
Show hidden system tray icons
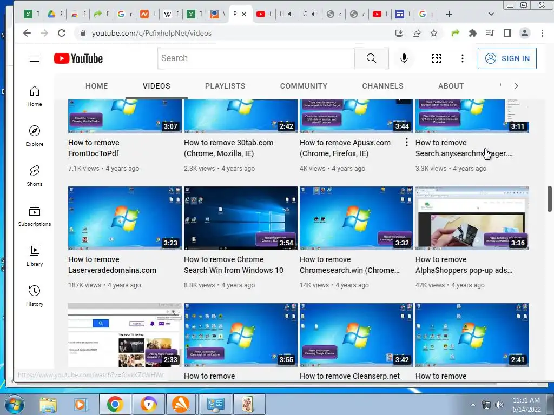(473, 405)
